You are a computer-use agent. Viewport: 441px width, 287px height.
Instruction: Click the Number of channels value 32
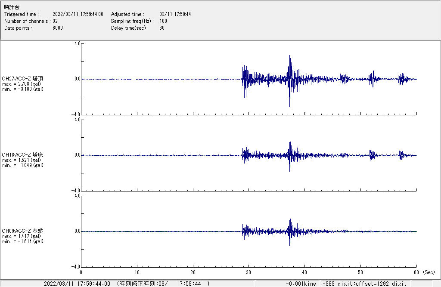point(55,21)
